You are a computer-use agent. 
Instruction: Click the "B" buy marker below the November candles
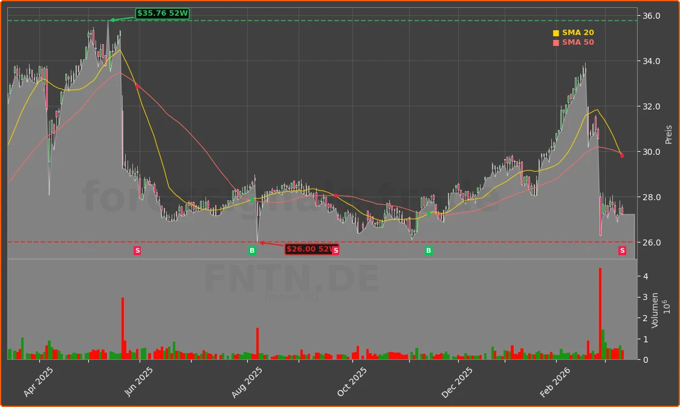click(x=428, y=250)
